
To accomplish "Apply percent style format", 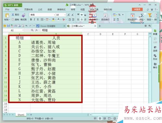I will (119, 15).
